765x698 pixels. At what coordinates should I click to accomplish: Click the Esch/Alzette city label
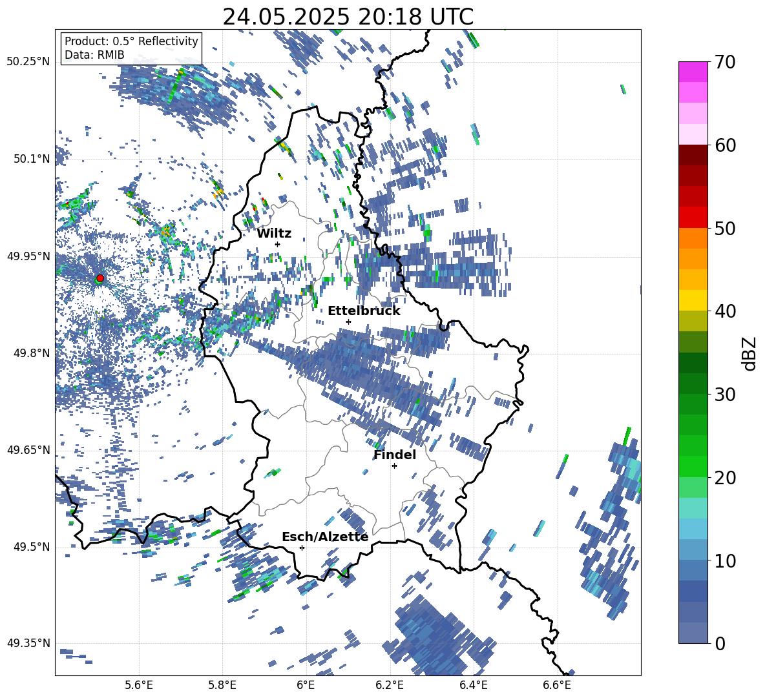325,537
